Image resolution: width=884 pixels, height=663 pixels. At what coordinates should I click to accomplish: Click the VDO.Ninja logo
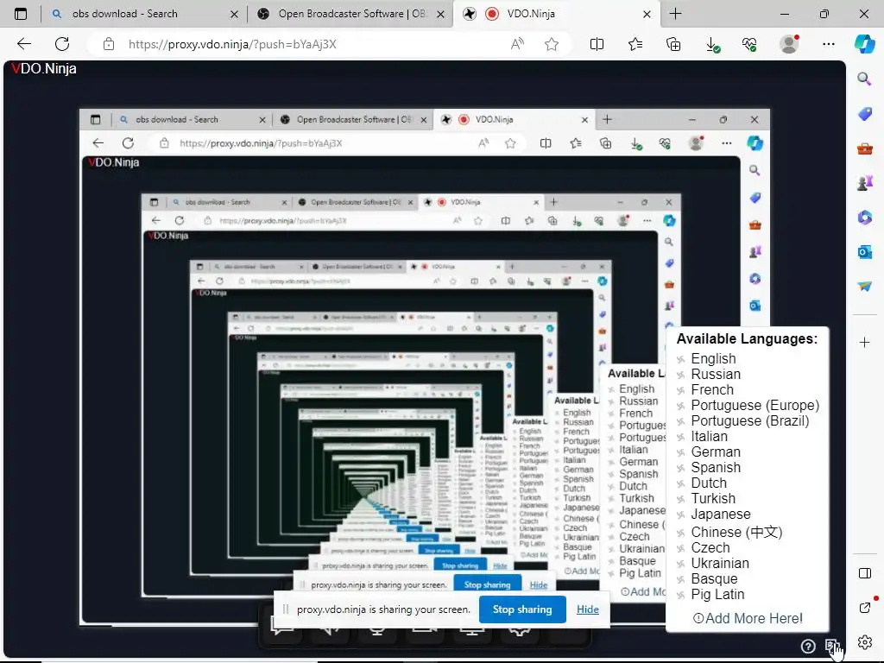coord(44,69)
